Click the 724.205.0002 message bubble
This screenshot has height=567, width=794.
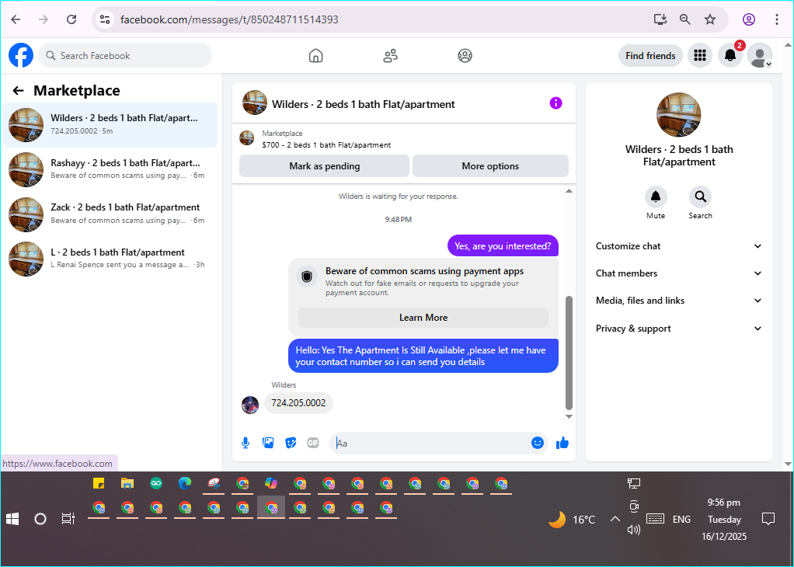click(298, 403)
